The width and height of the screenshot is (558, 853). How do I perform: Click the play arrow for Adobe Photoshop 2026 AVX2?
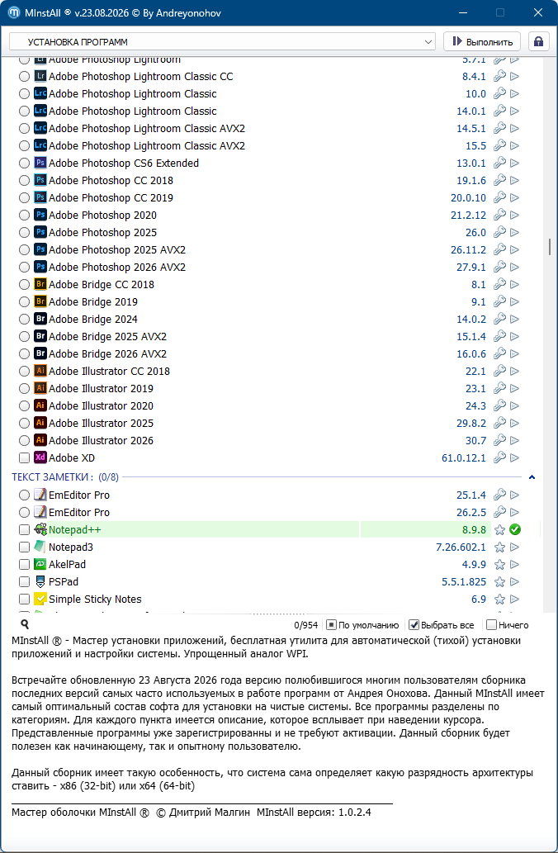click(514, 267)
